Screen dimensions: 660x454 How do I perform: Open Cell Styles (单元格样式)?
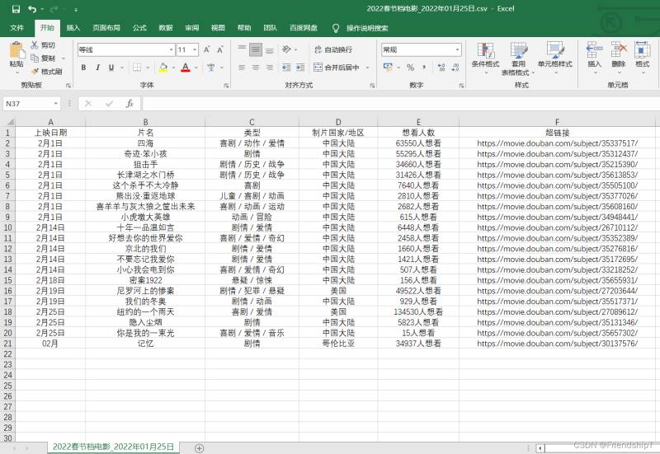pos(554,58)
